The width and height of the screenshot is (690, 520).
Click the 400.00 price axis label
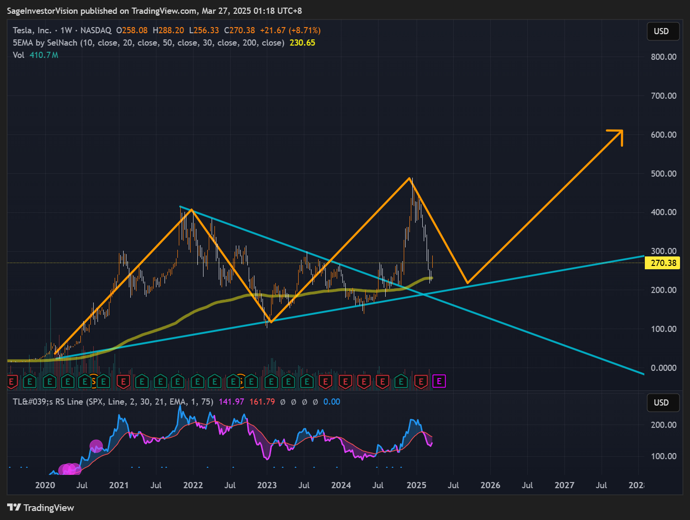click(x=664, y=212)
